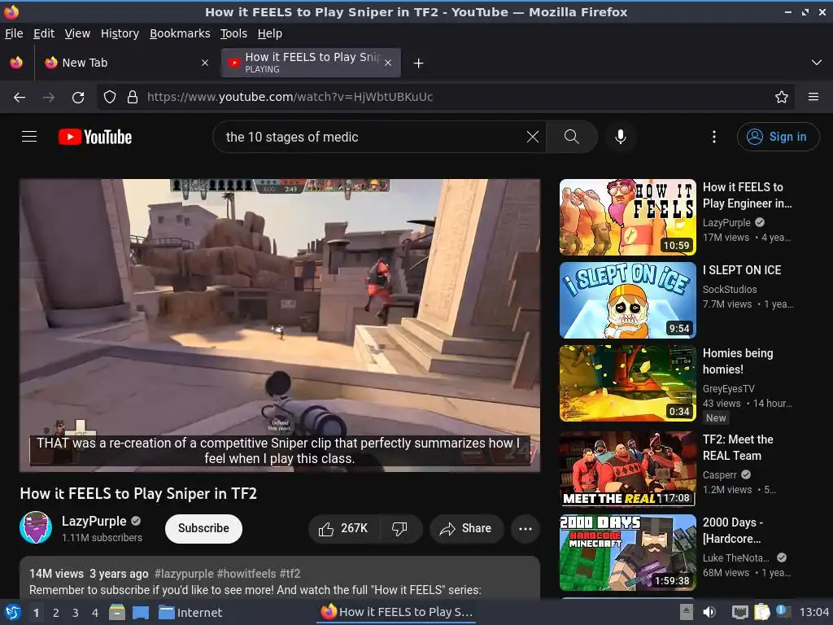View site security lock info
Image resolution: width=833 pixels, height=625 pixels.
tap(133, 98)
